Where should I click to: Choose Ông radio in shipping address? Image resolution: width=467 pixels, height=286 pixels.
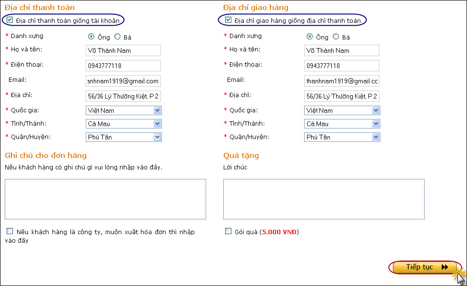310,37
